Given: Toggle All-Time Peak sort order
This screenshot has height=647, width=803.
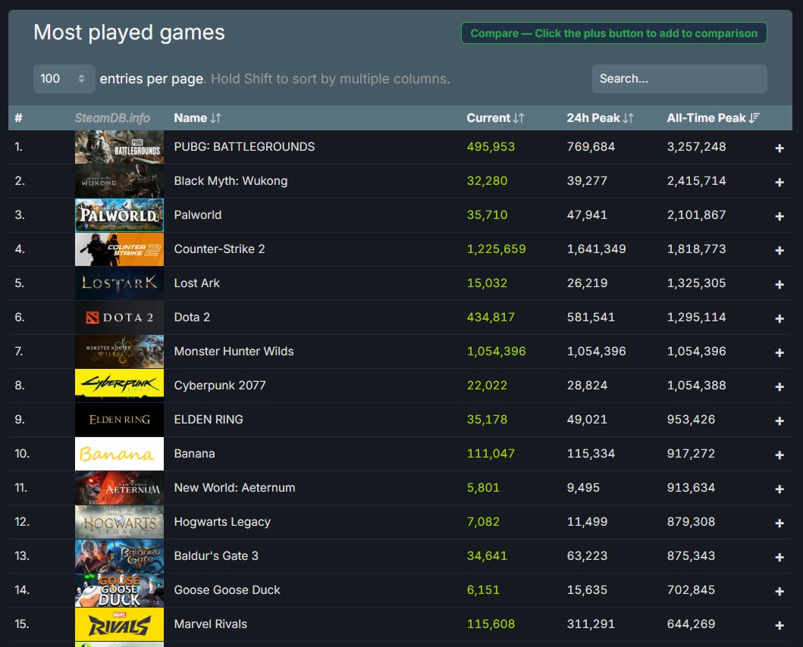Looking at the screenshot, I should 713,118.
